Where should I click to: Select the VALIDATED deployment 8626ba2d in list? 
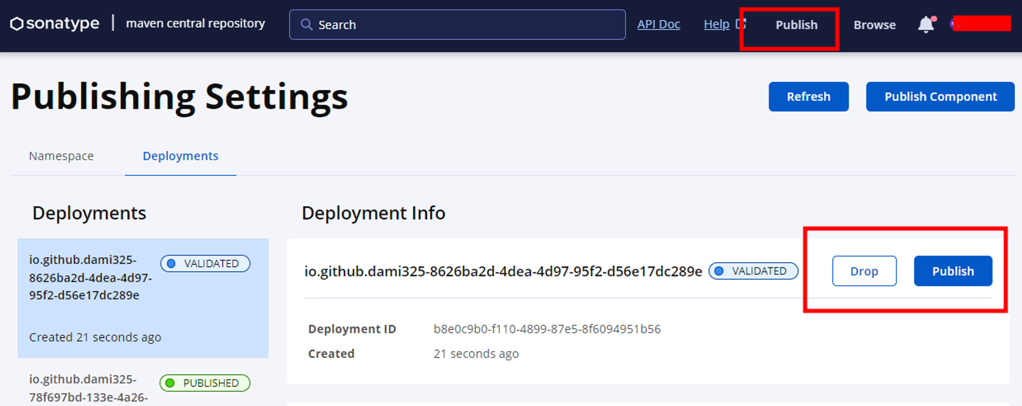(143, 298)
